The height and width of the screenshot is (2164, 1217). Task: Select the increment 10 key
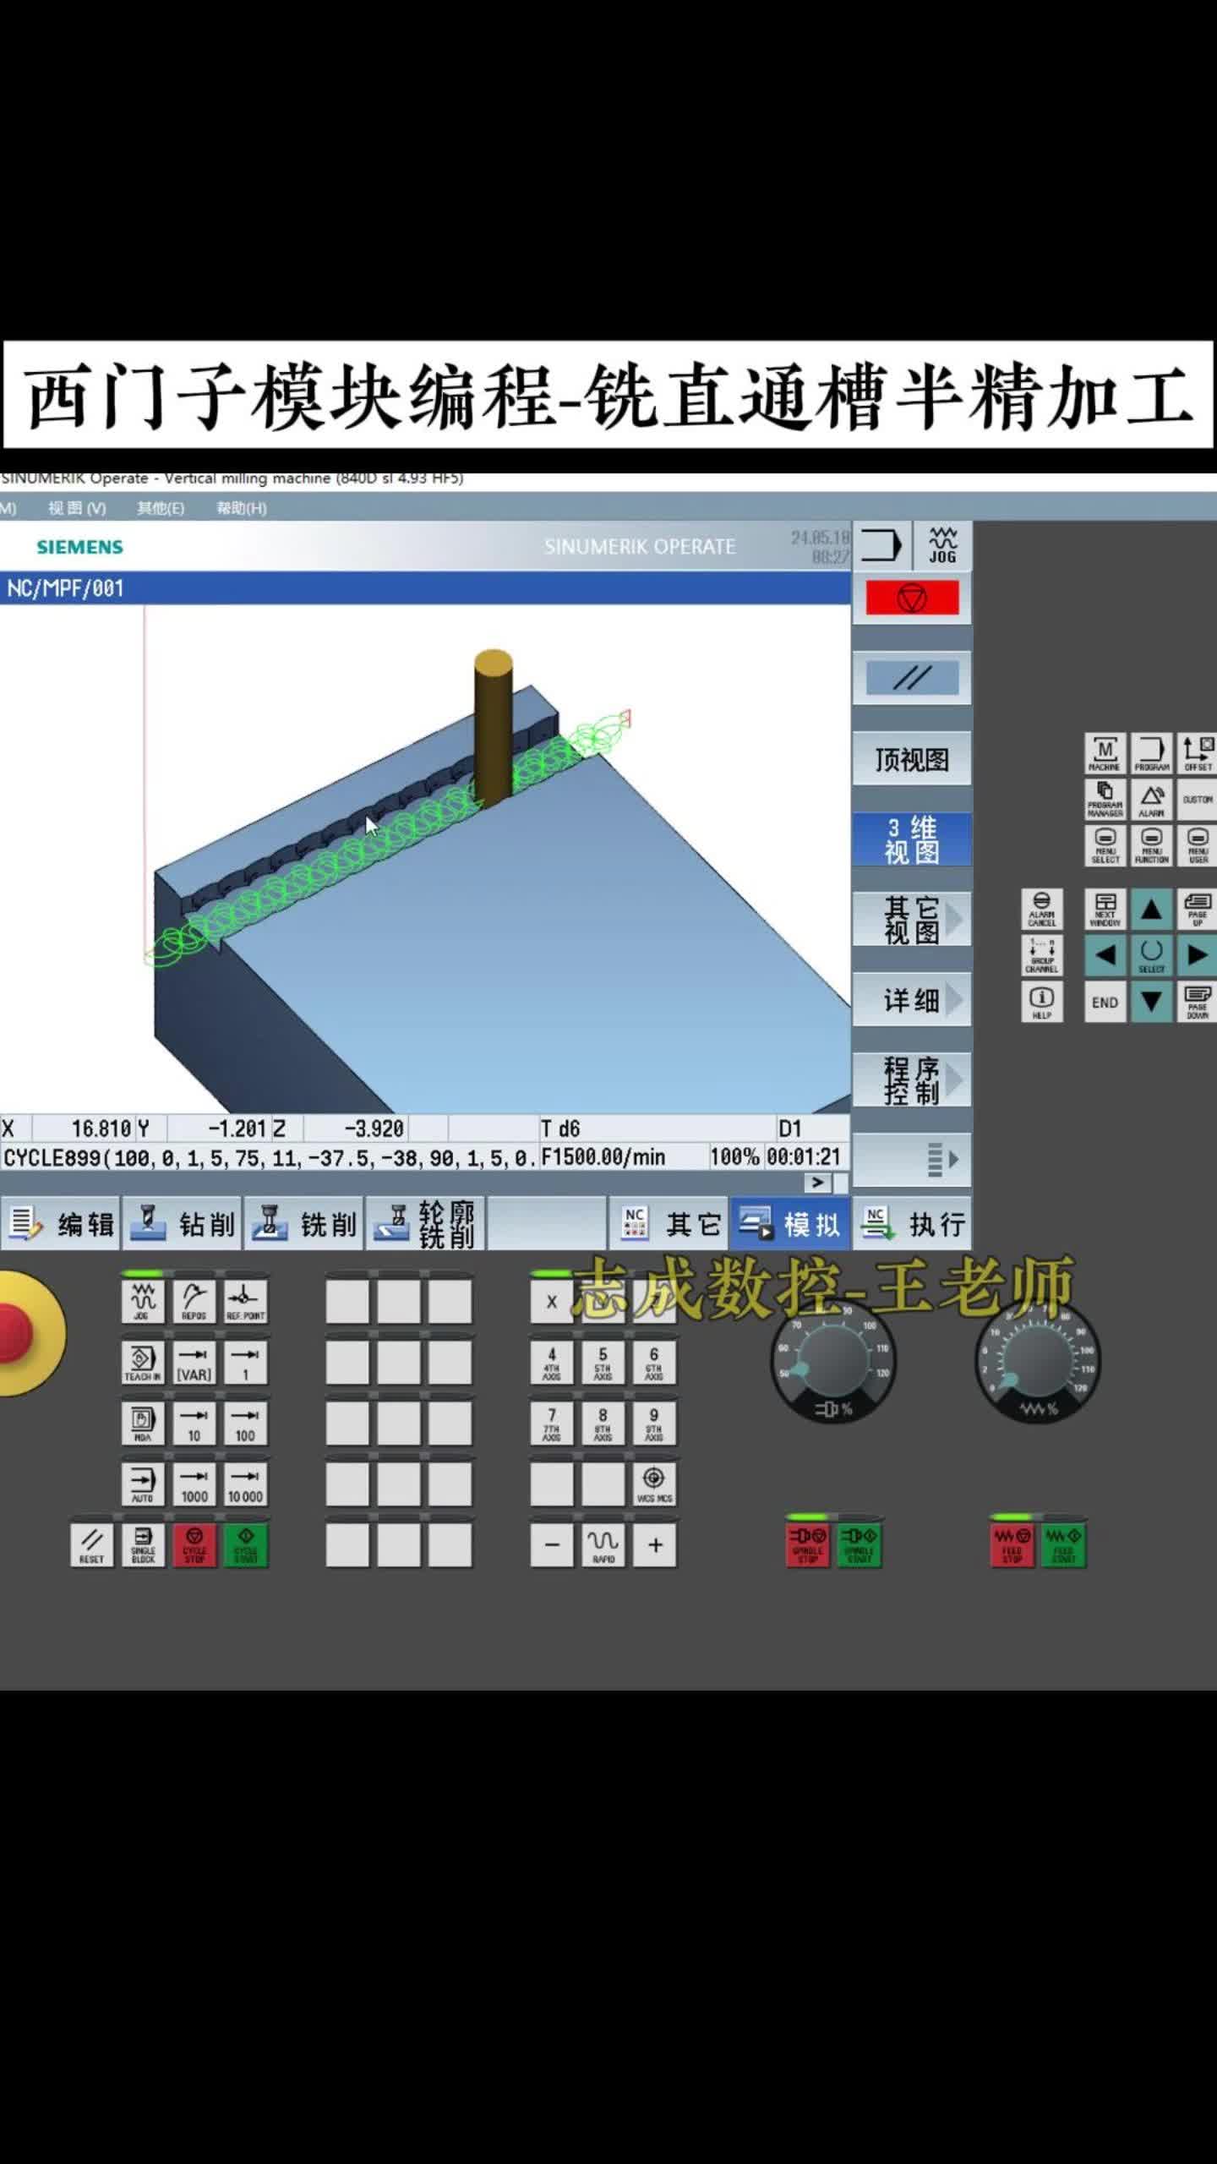point(194,1423)
